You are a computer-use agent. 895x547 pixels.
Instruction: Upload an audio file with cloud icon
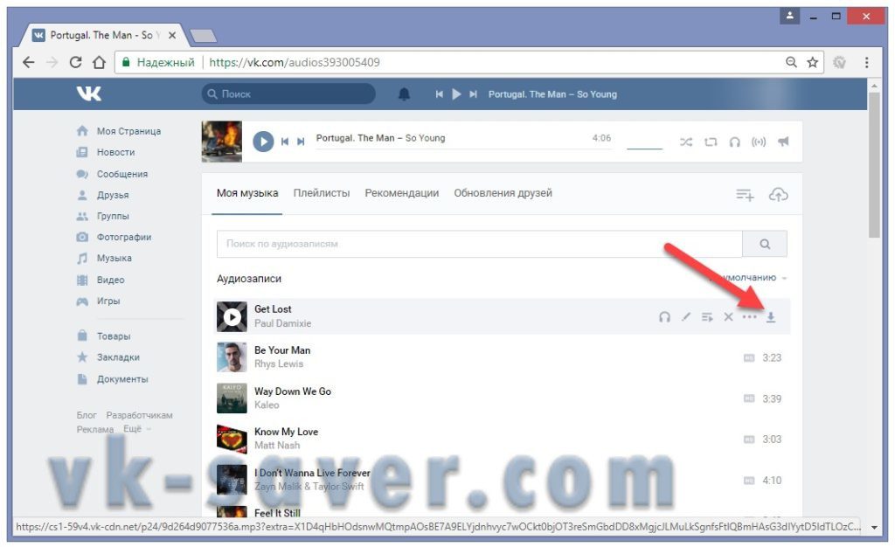coord(778,195)
